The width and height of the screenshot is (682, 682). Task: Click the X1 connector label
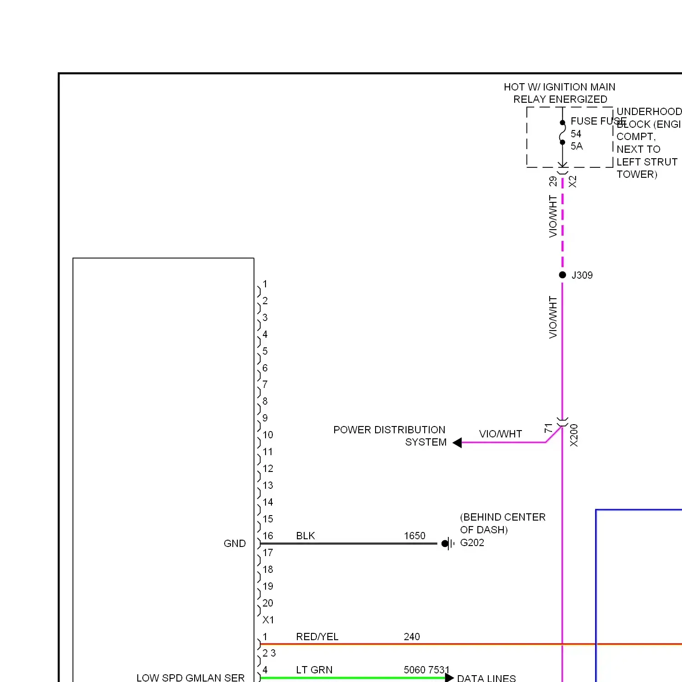click(268, 620)
